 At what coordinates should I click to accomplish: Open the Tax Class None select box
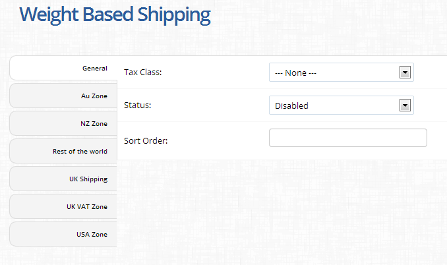tap(342, 73)
